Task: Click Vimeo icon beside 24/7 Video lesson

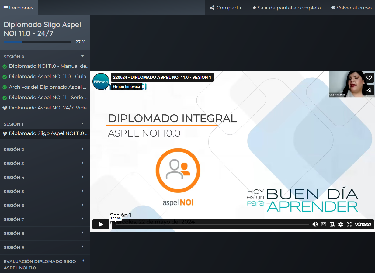Action: click(x=5, y=108)
